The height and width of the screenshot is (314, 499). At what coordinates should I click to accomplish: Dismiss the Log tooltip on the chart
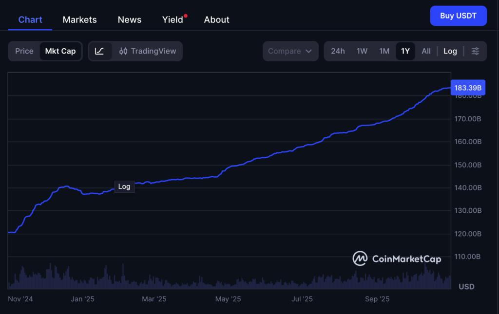pos(124,186)
